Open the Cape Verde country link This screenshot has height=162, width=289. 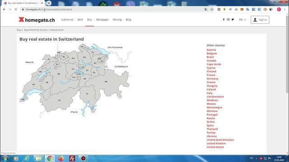(x=214, y=64)
